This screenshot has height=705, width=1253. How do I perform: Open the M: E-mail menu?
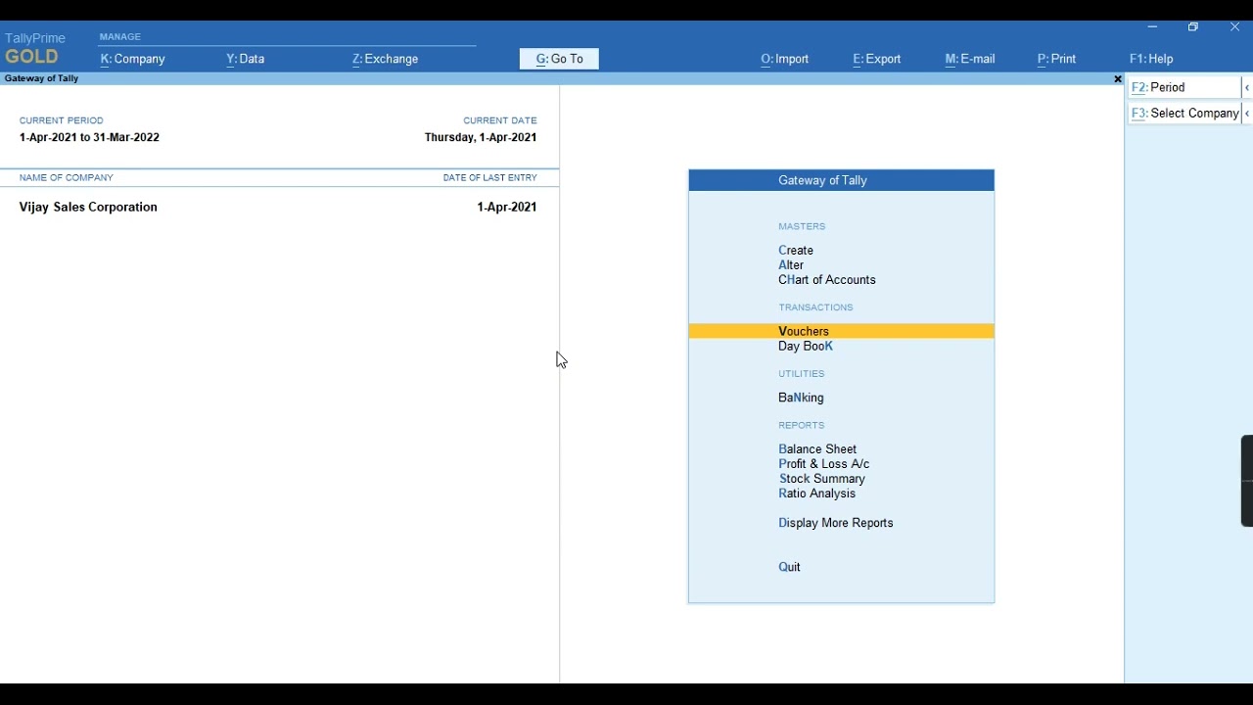tap(970, 59)
